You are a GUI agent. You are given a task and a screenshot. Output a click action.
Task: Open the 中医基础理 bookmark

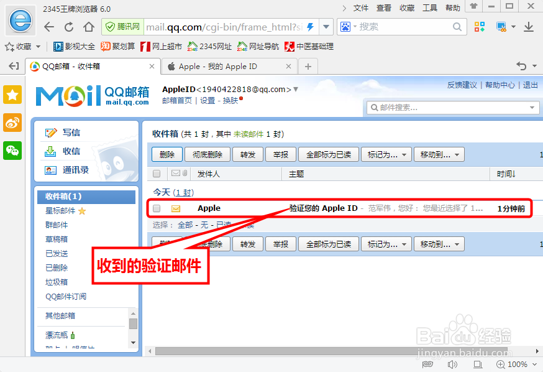309,47
